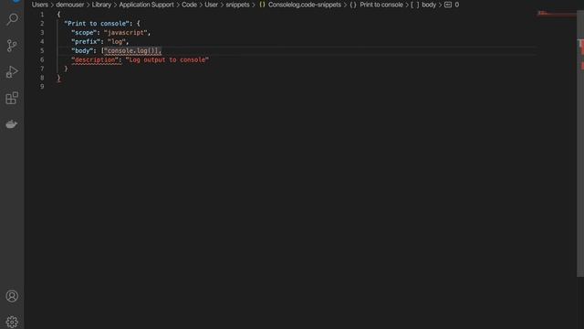584x329 pixels.
Task: Open the Extensions view
Action: pyautogui.click(x=12, y=98)
